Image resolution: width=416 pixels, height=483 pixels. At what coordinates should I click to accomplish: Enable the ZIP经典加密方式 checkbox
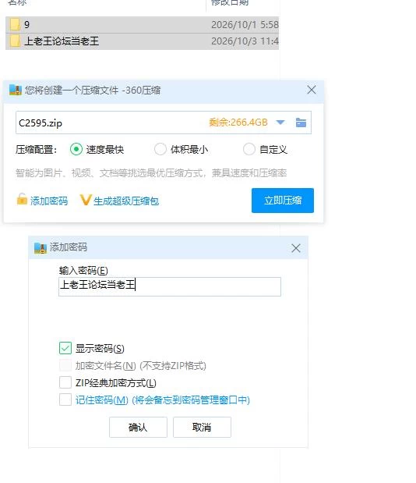click(x=65, y=382)
